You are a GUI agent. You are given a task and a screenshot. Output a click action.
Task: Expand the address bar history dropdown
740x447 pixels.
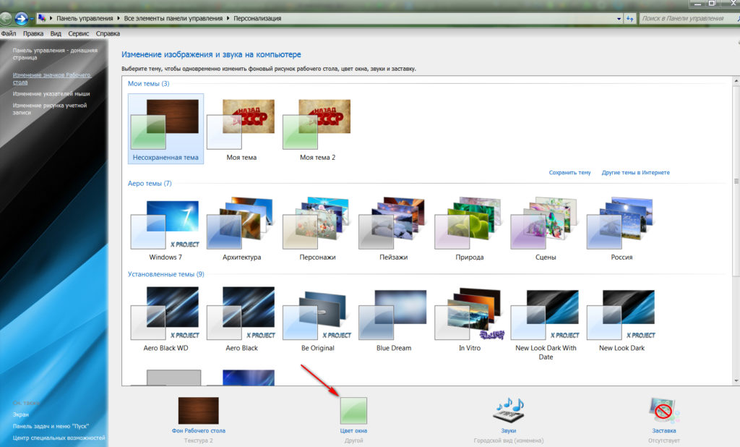pyautogui.click(x=618, y=17)
